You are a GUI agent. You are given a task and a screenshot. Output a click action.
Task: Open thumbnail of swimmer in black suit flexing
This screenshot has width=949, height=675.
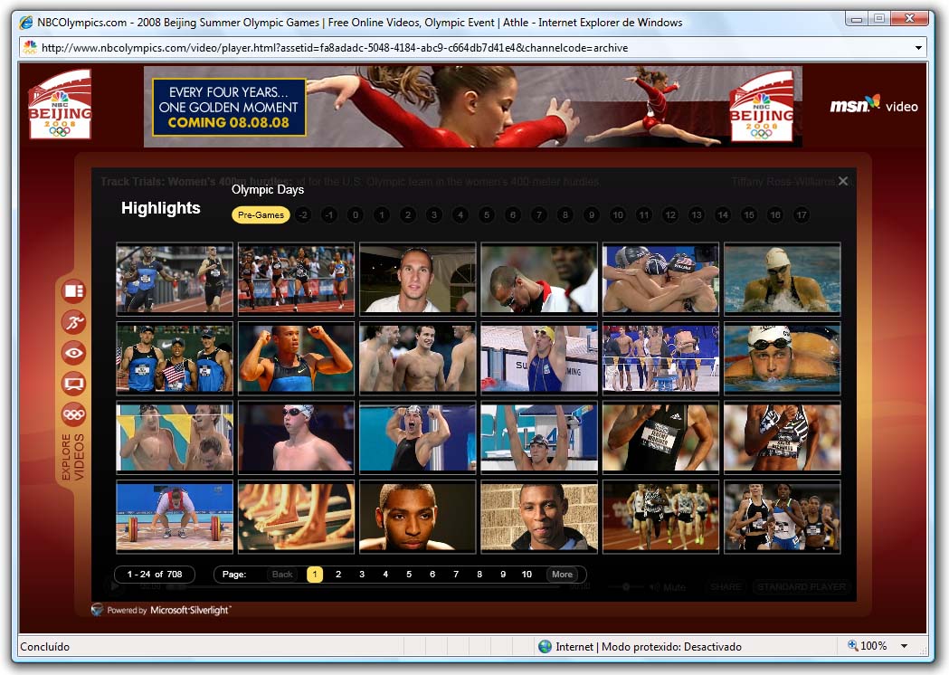coord(418,438)
